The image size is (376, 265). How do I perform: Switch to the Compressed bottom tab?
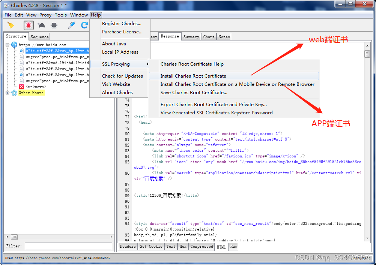202,246
